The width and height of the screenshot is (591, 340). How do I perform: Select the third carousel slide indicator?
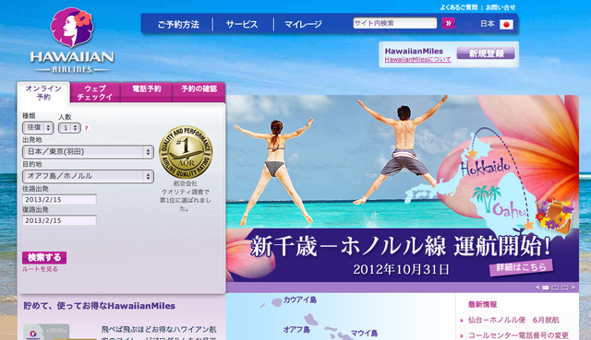pos(564,287)
